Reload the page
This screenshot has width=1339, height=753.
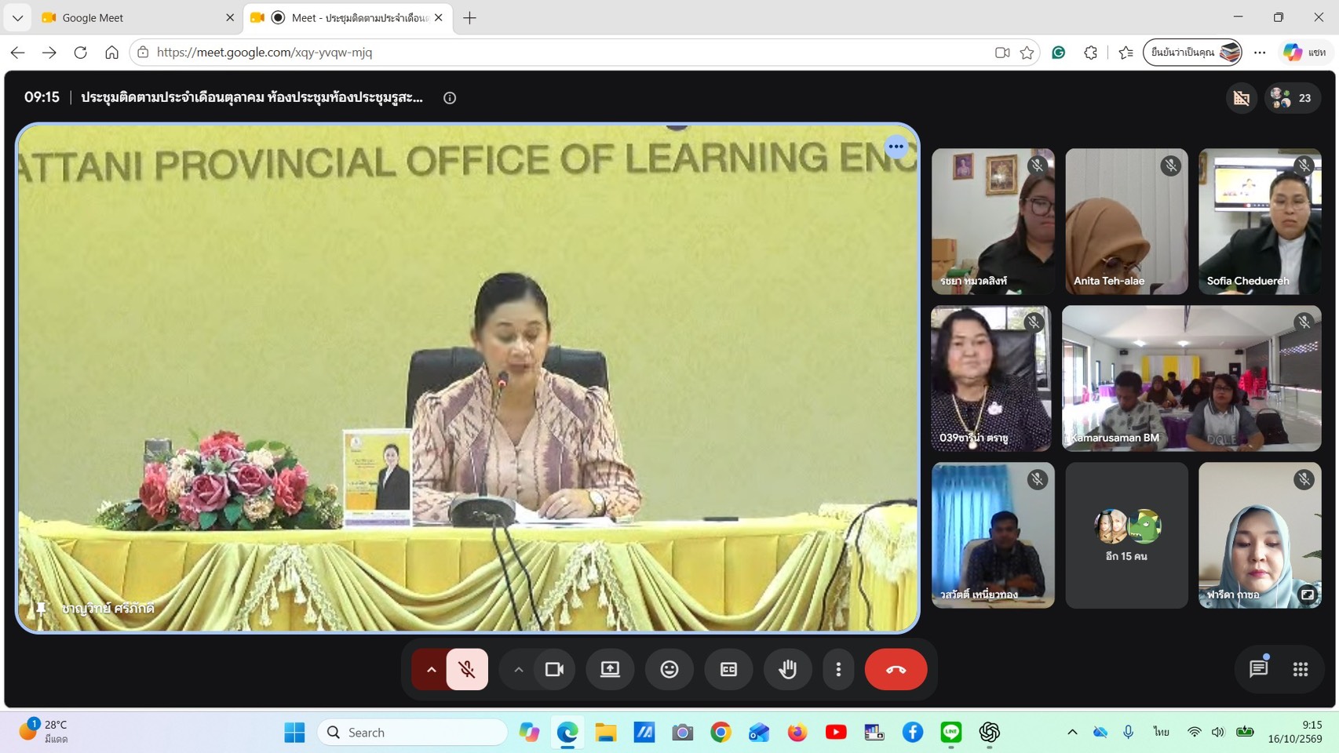point(80,53)
